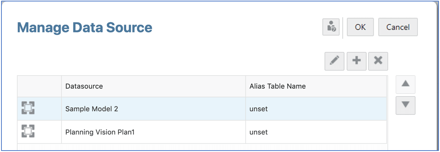Click the Alias Table Name column header

coord(277,86)
